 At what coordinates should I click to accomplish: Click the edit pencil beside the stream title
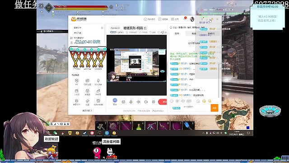click(145, 28)
